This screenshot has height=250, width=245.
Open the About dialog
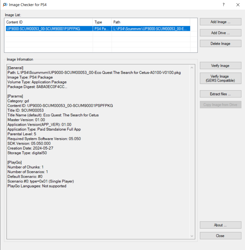[x=221, y=225]
